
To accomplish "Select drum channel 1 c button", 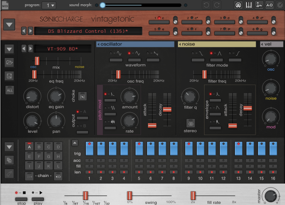I will tap(159, 22).
